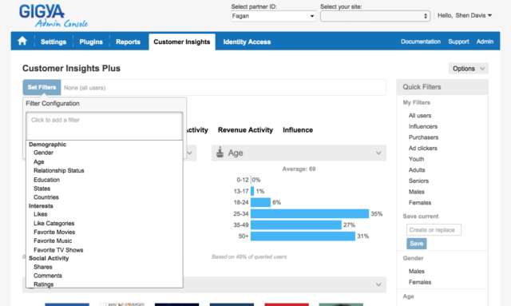Choose the Like Categories filter
Screen dimensions: 511x306
53,224
